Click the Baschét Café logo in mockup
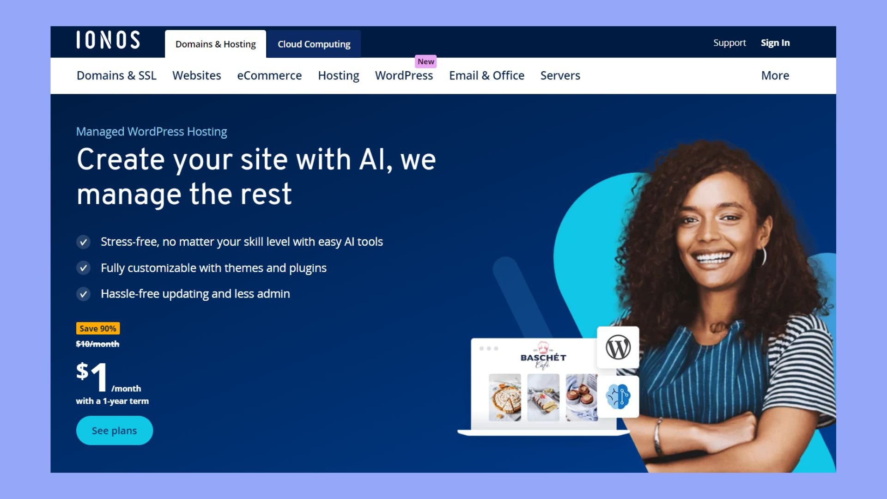Screen dimensions: 887x499 pyautogui.click(x=543, y=356)
